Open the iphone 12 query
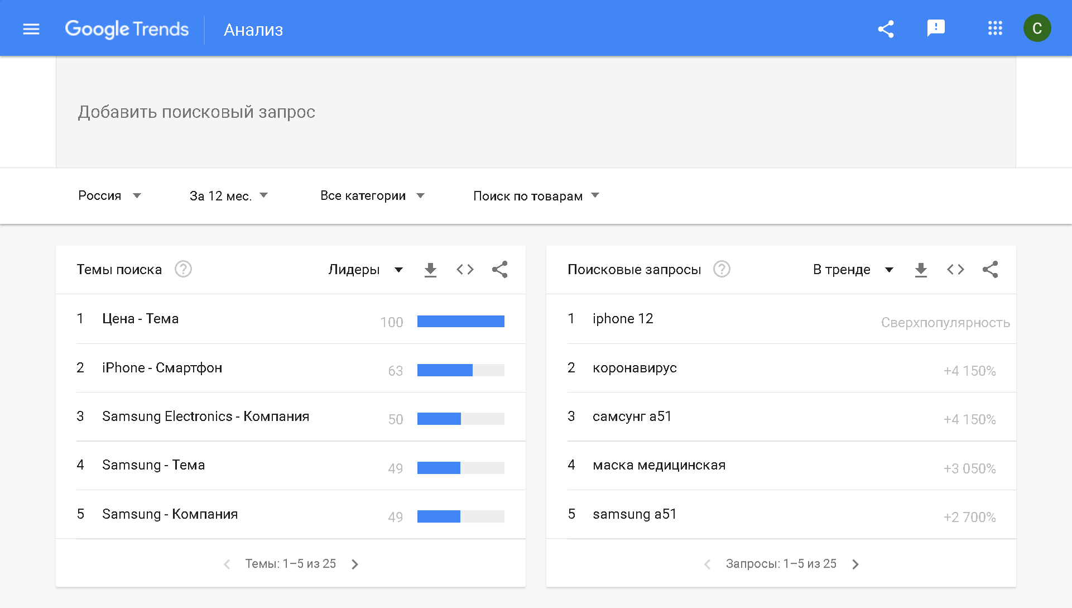Image resolution: width=1072 pixels, height=608 pixels. 623,319
